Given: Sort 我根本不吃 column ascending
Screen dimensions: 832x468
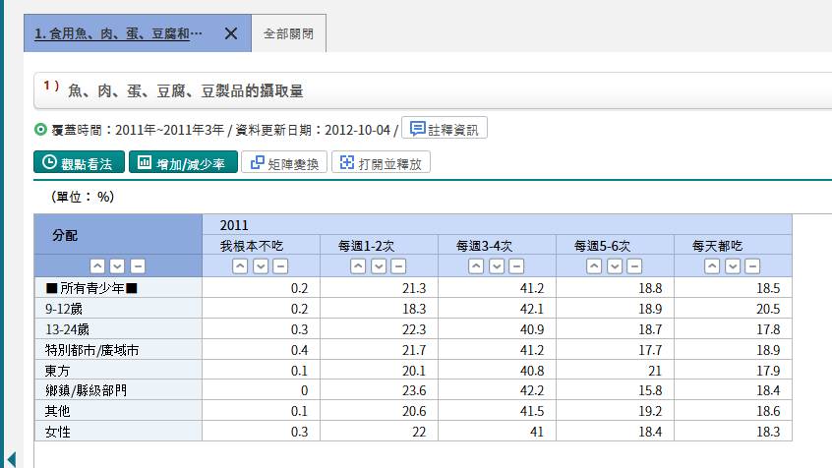Looking at the screenshot, I should point(240,266).
